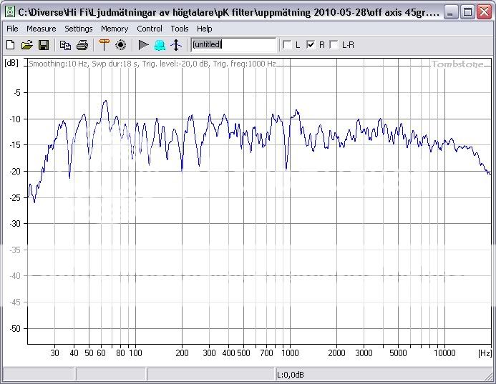Uncheck the R channel checkbox
Image resolution: width=496 pixels, height=384 pixels.
point(311,45)
